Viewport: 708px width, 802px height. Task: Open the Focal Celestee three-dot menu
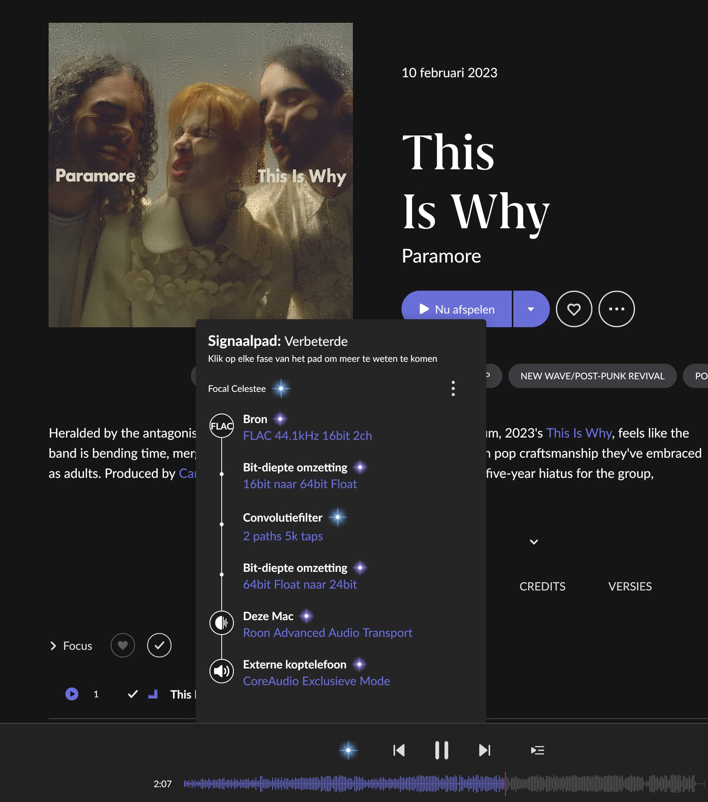point(453,388)
